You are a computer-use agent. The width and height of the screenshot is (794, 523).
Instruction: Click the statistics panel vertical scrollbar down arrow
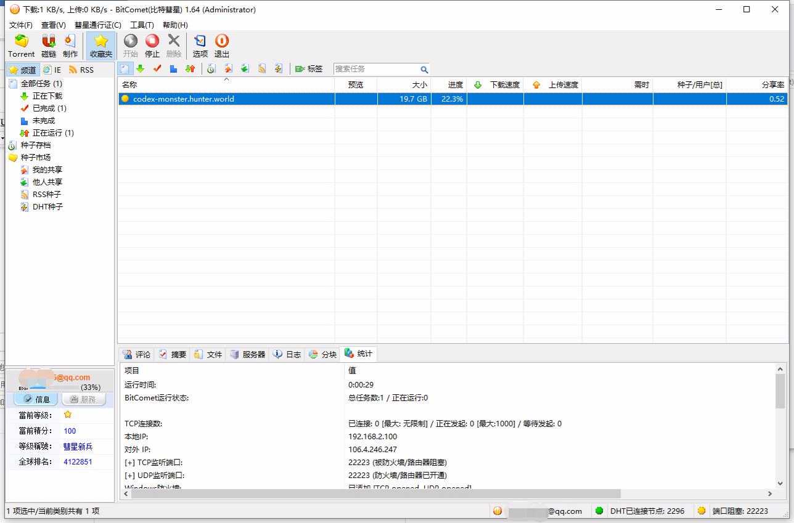pyautogui.click(x=780, y=484)
